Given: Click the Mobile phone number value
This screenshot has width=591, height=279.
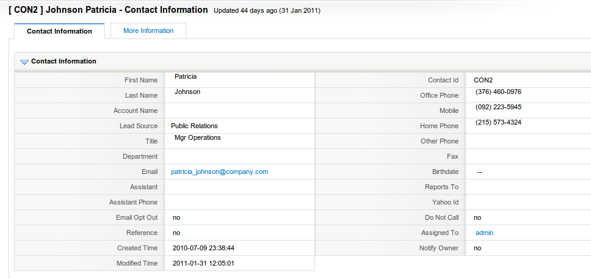Looking at the screenshot, I should (498, 107).
